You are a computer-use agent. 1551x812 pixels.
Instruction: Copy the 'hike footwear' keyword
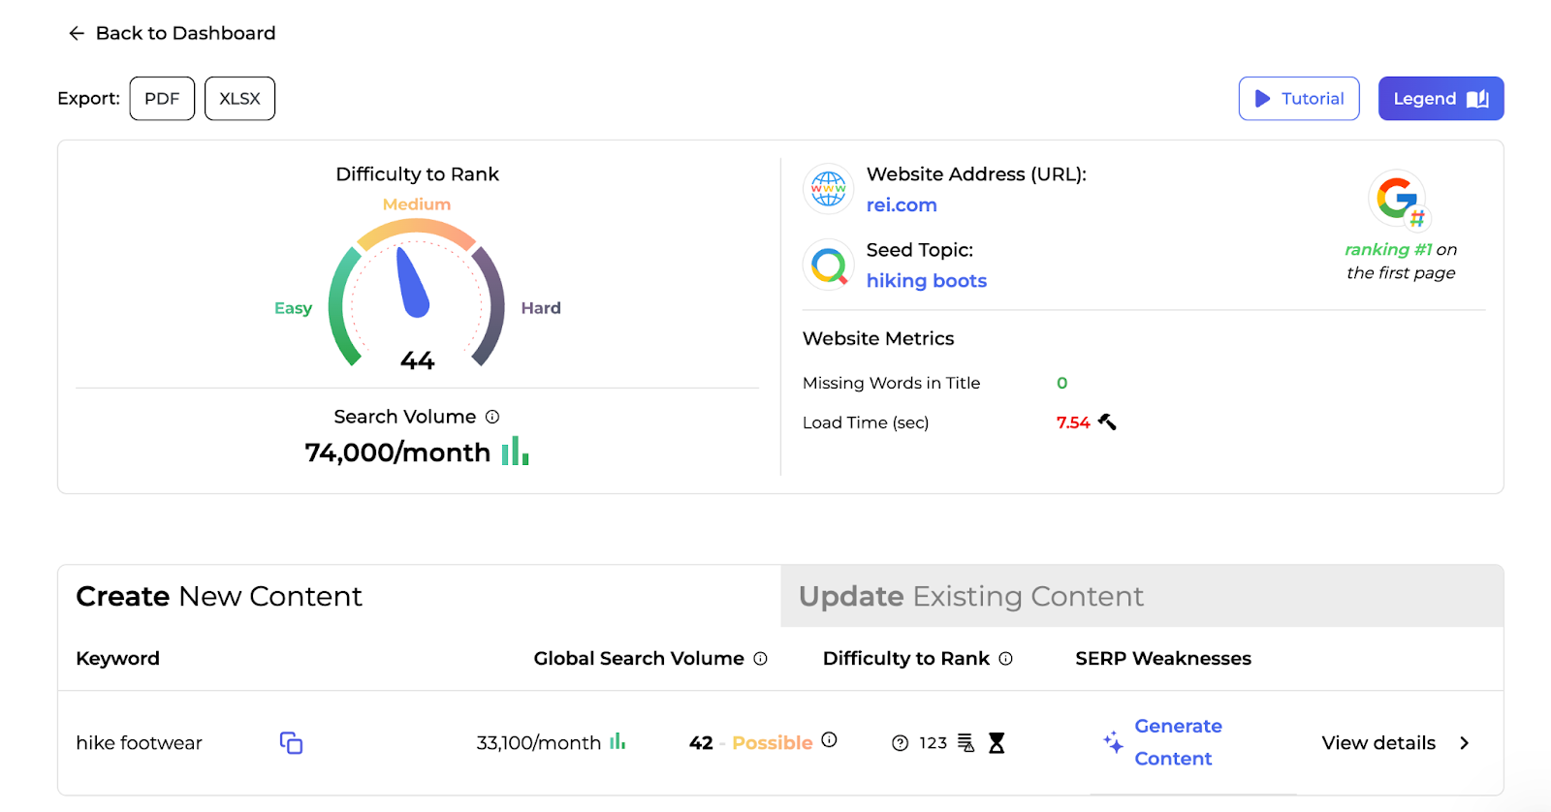pos(291,743)
